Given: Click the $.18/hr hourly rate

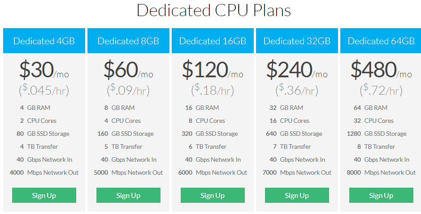Looking at the screenshot, I should [x=213, y=90].
